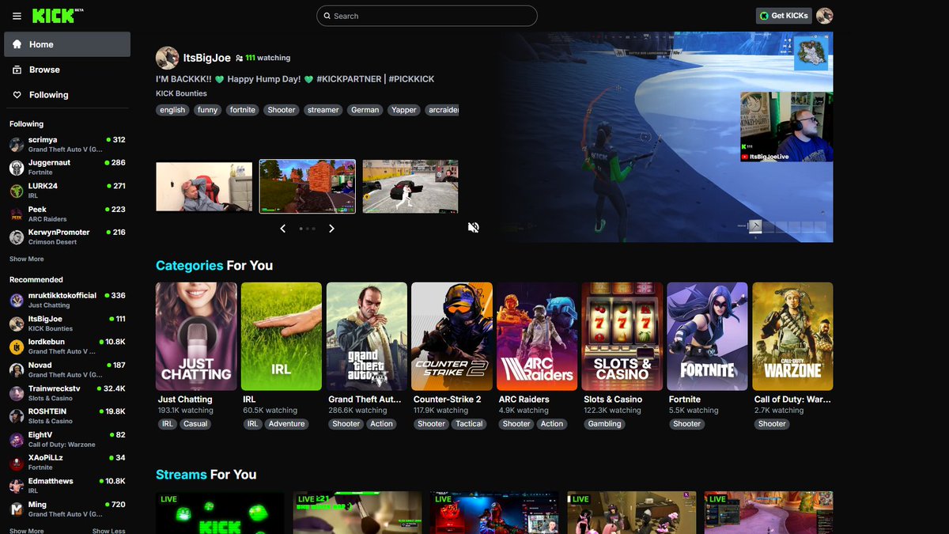Open EightV's channel avatar
The height and width of the screenshot is (534, 949).
pyautogui.click(x=17, y=439)
